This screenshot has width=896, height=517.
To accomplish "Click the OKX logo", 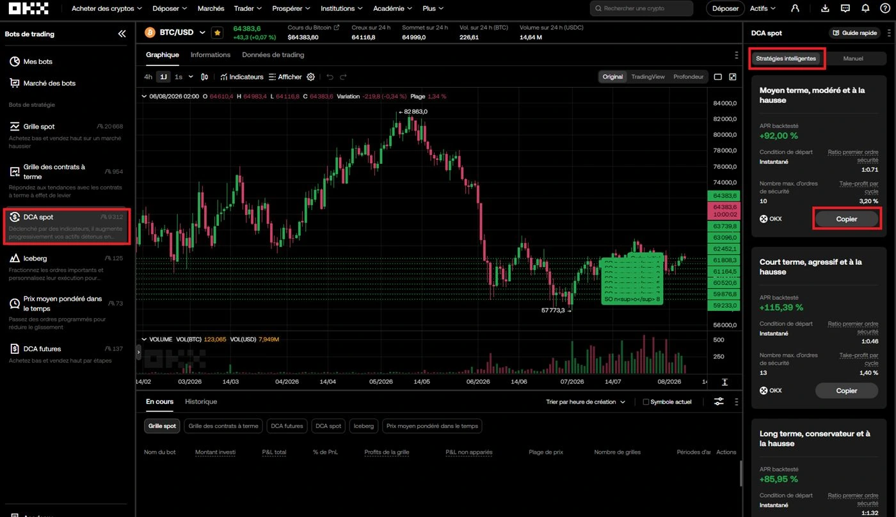I will 29,8.
